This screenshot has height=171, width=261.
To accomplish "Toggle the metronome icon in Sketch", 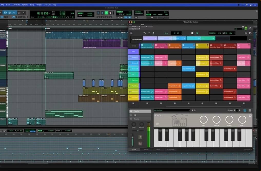I will click(x=246, y=33).
